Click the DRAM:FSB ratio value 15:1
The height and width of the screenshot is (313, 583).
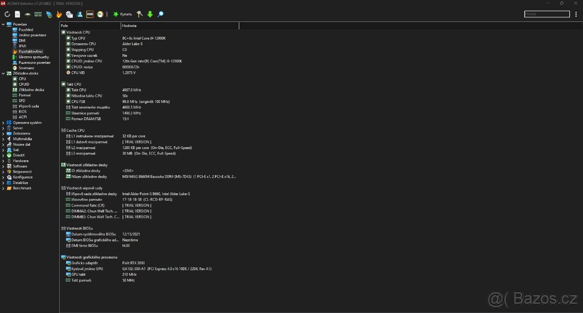click(x=126, y=119)
